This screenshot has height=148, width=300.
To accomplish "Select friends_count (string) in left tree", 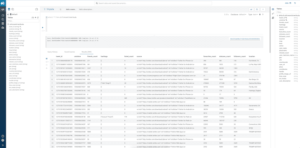I will 16,31.
